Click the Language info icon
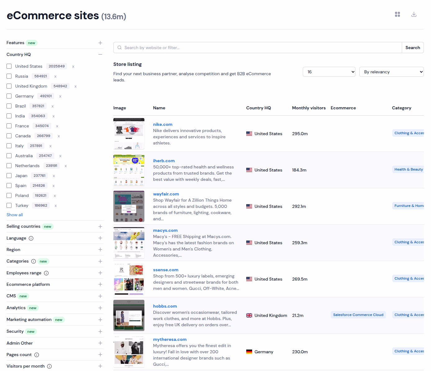The height and width of the screenshot is (371, 431). [x=31, y=238]
